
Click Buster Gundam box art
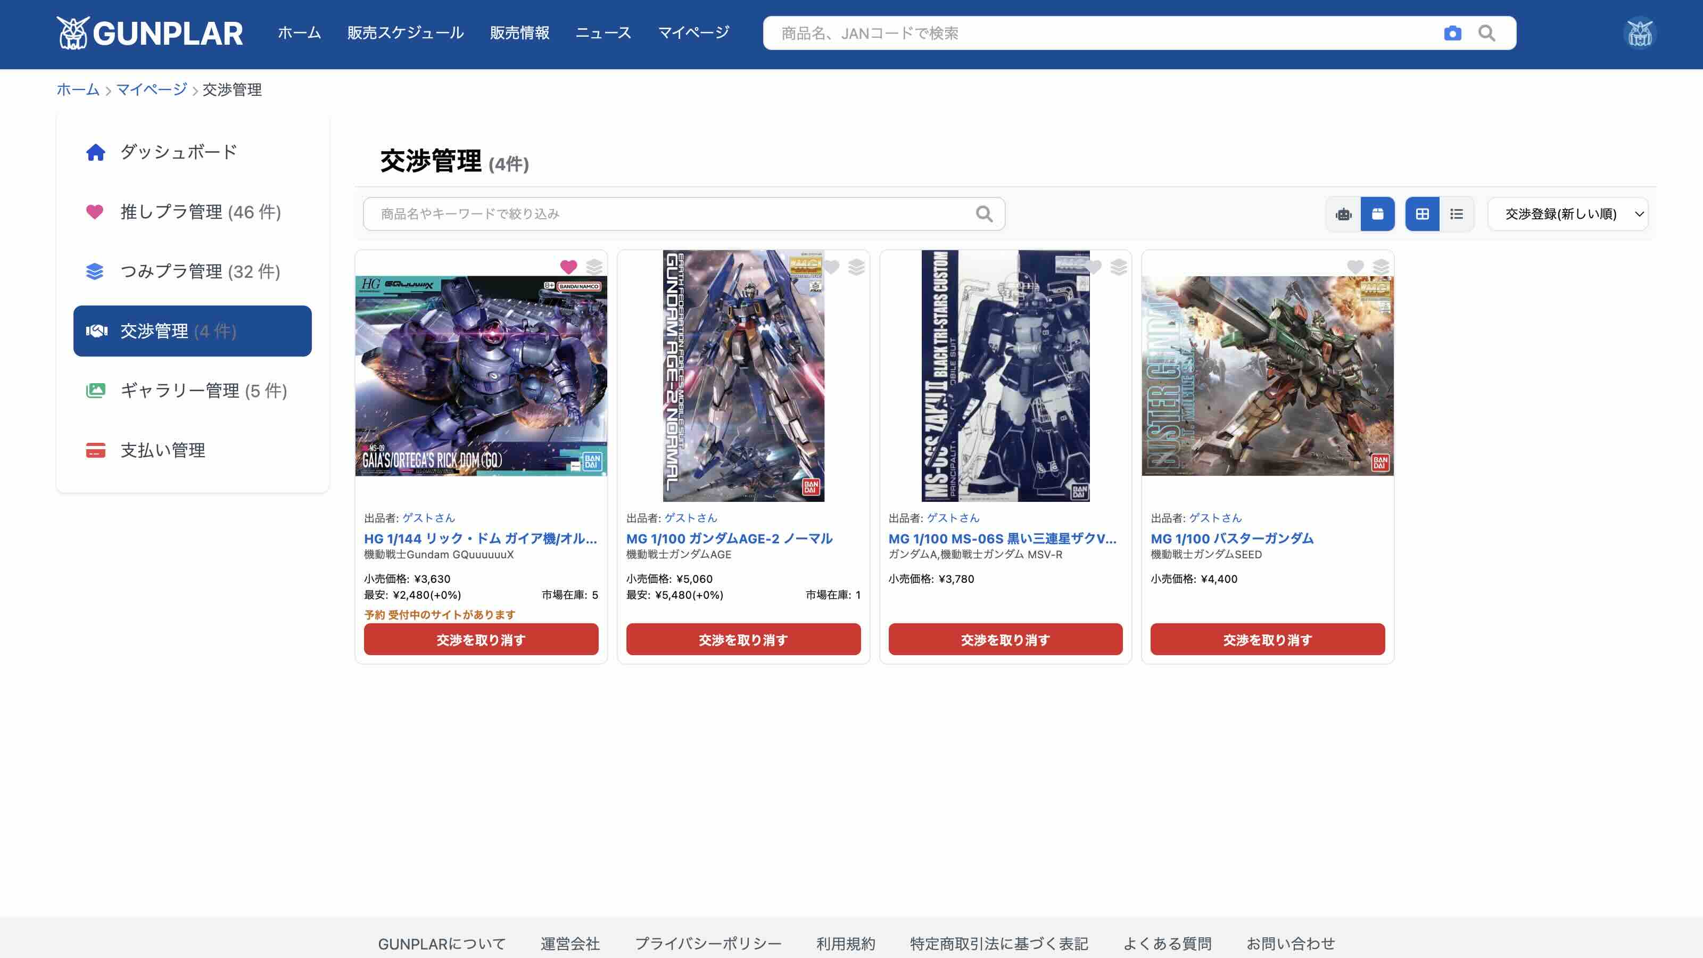(1268, 376)
